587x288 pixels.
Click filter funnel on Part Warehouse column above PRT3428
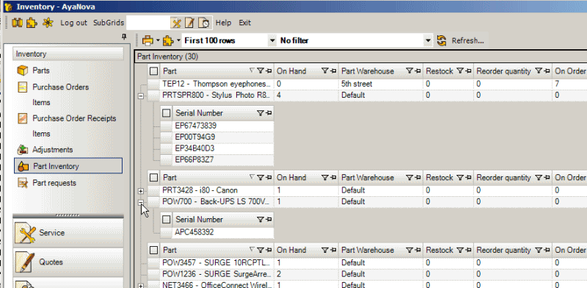[x=409, y=177]
